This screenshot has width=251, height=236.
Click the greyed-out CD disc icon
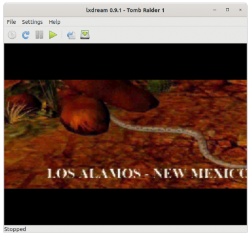coord(12,35)
